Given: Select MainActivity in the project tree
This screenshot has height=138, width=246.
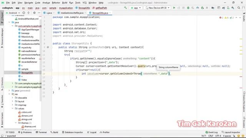Looking at the screenshot, I should [27, 37].
